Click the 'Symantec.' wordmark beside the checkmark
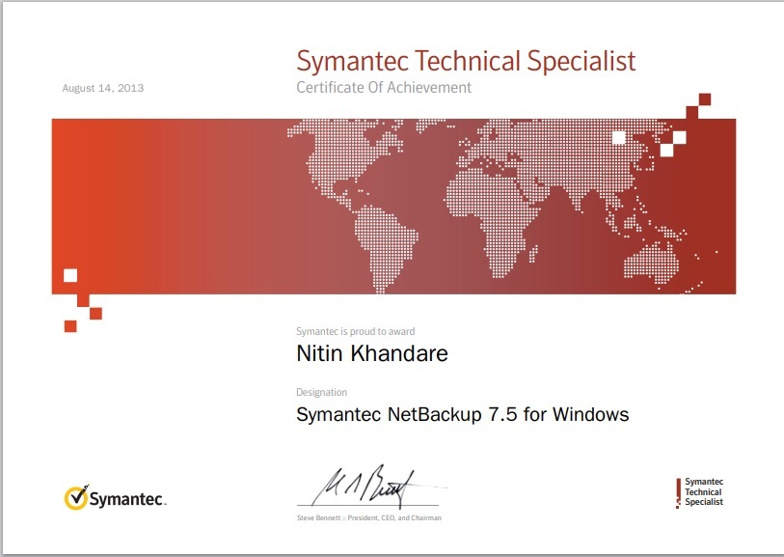This screenshot has height=557, width=784. click(x=128, y=499)
